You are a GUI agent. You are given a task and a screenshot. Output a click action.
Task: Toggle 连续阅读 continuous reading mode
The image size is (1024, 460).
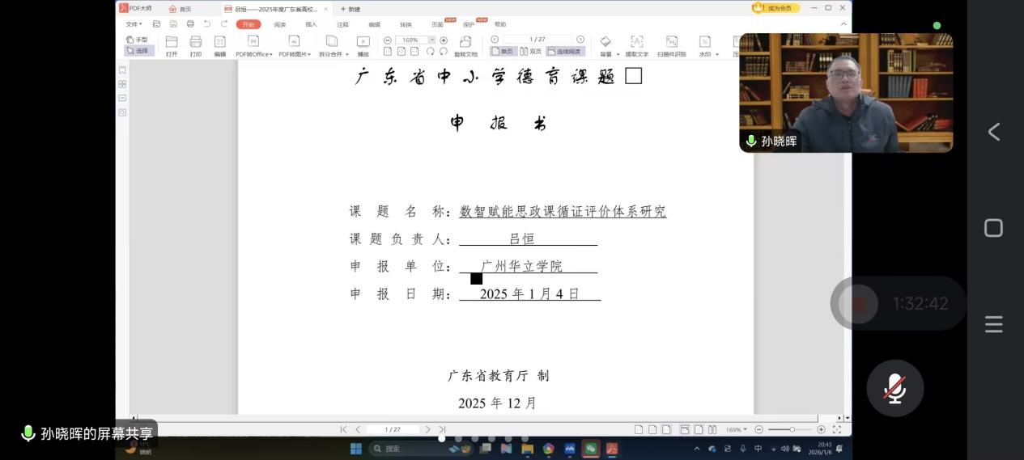pos(564,52)
